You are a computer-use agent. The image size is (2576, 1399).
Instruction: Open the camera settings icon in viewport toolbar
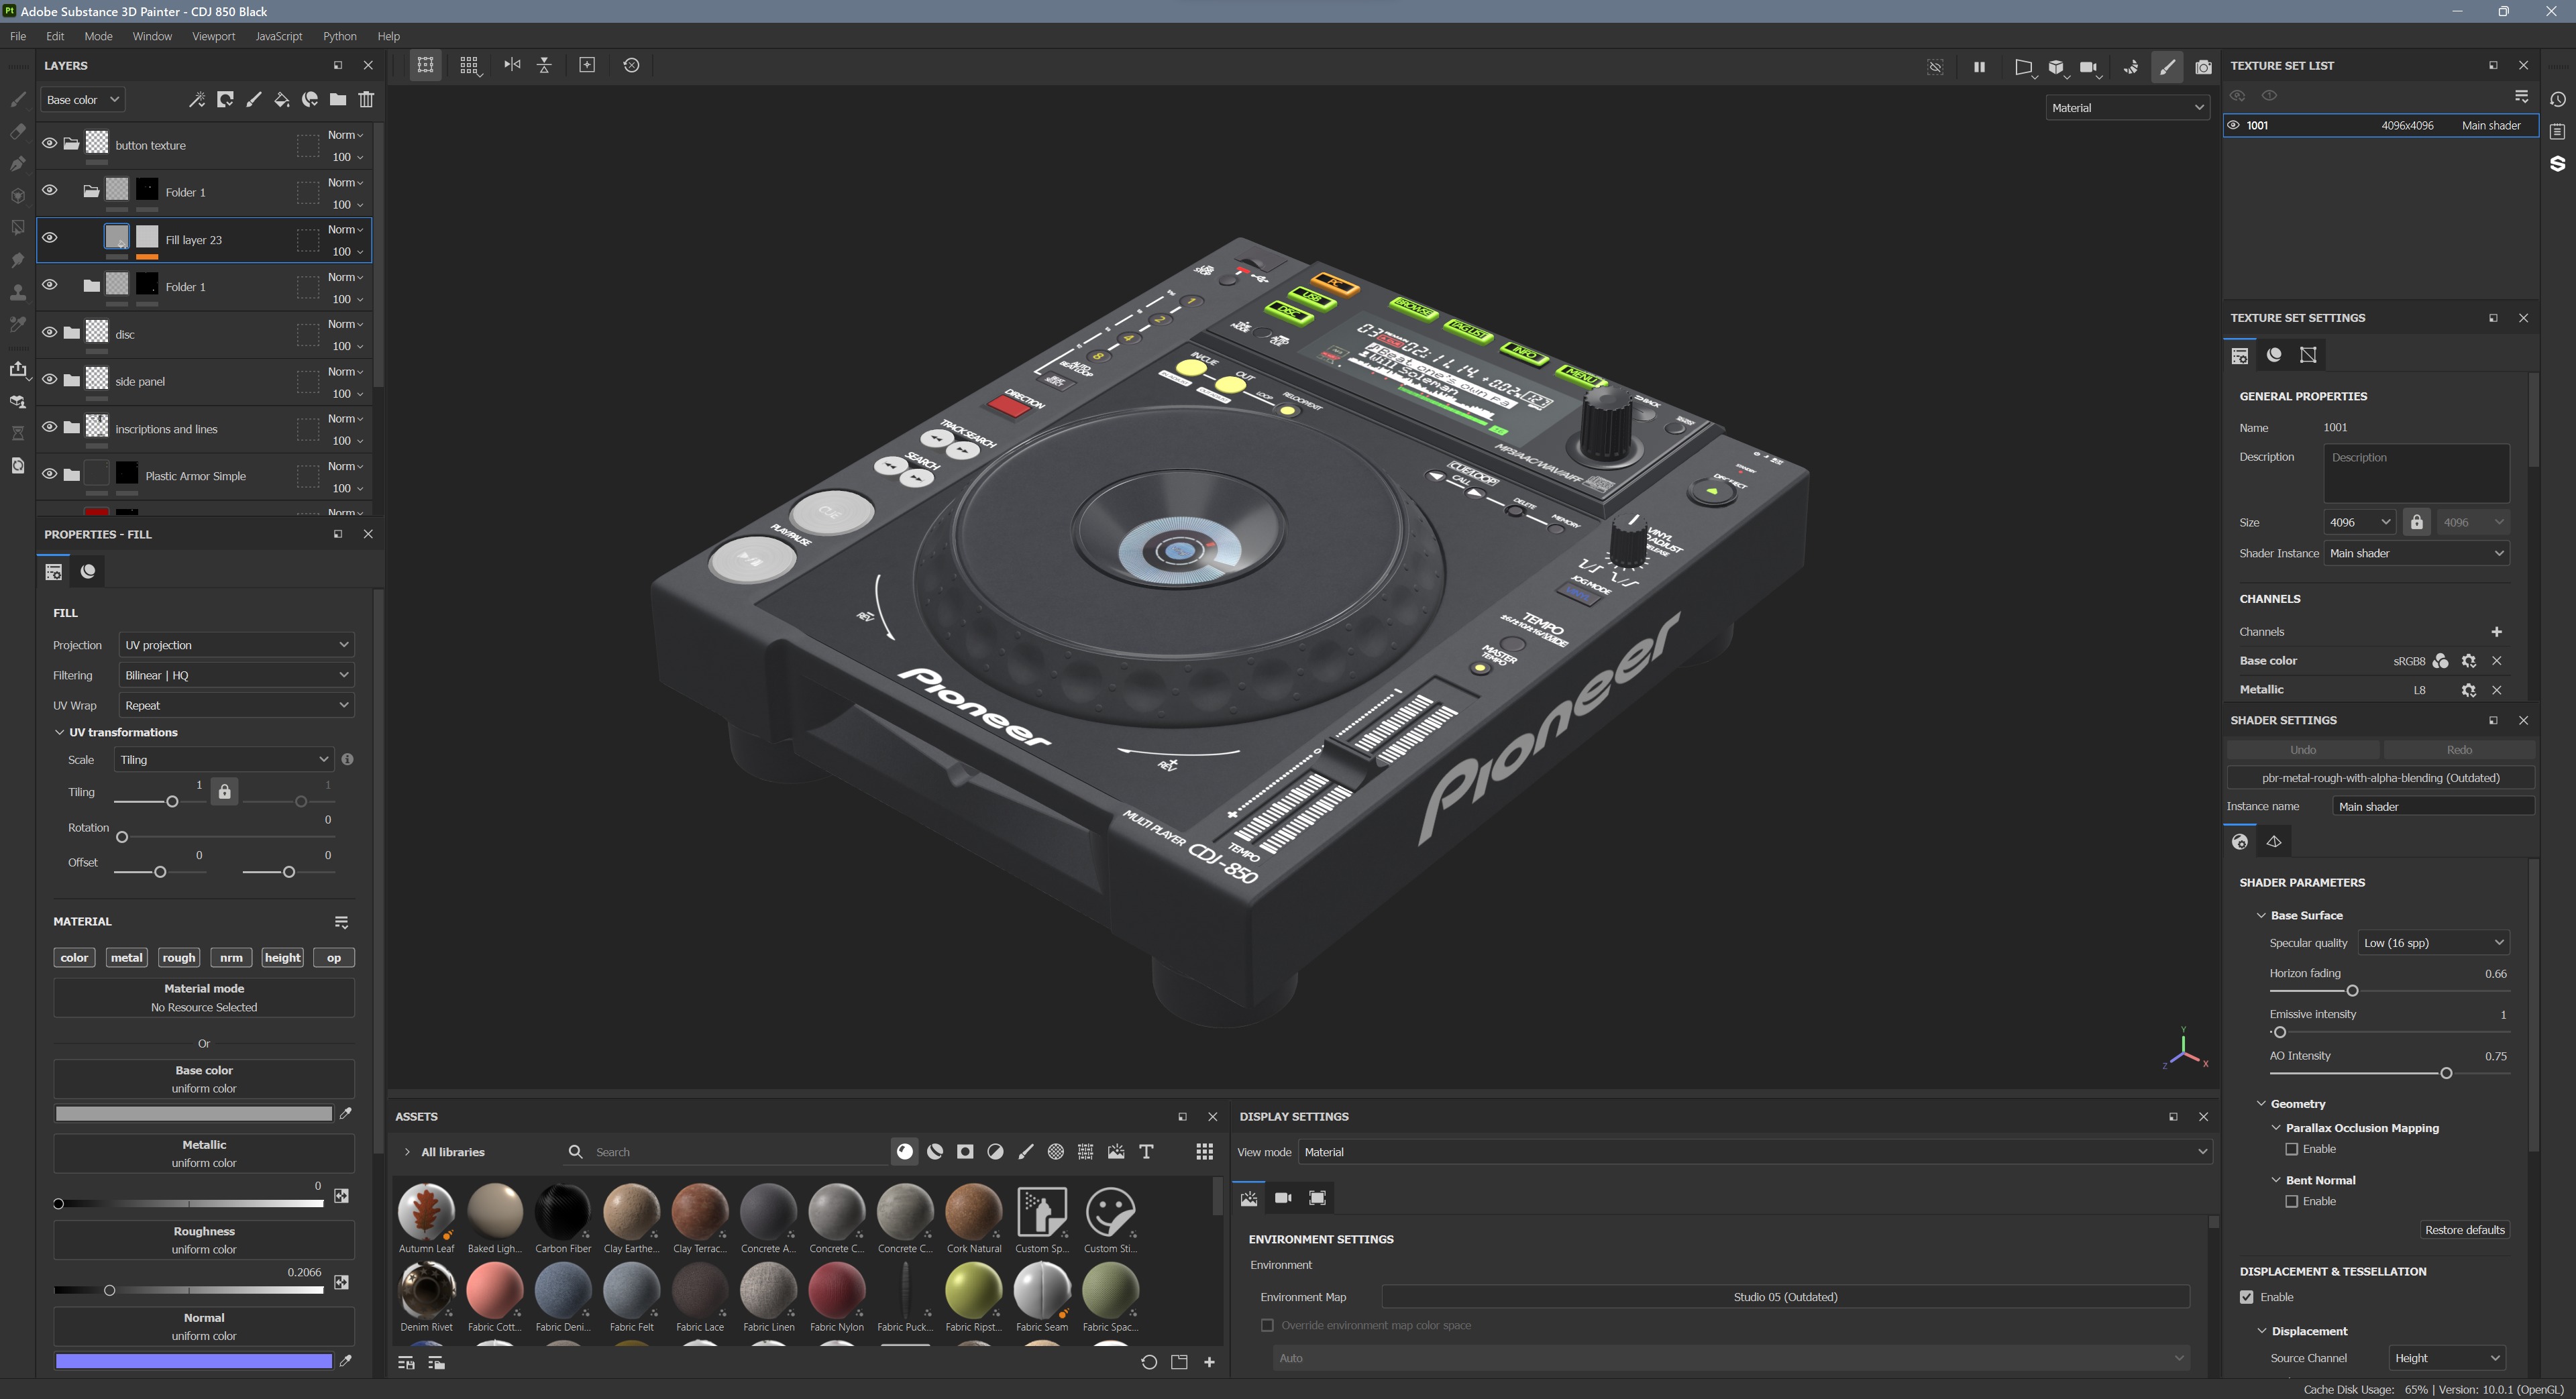pos(2089,67)
